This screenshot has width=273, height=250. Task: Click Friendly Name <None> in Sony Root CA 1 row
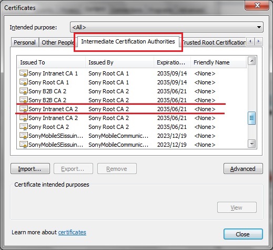(205, 82)
